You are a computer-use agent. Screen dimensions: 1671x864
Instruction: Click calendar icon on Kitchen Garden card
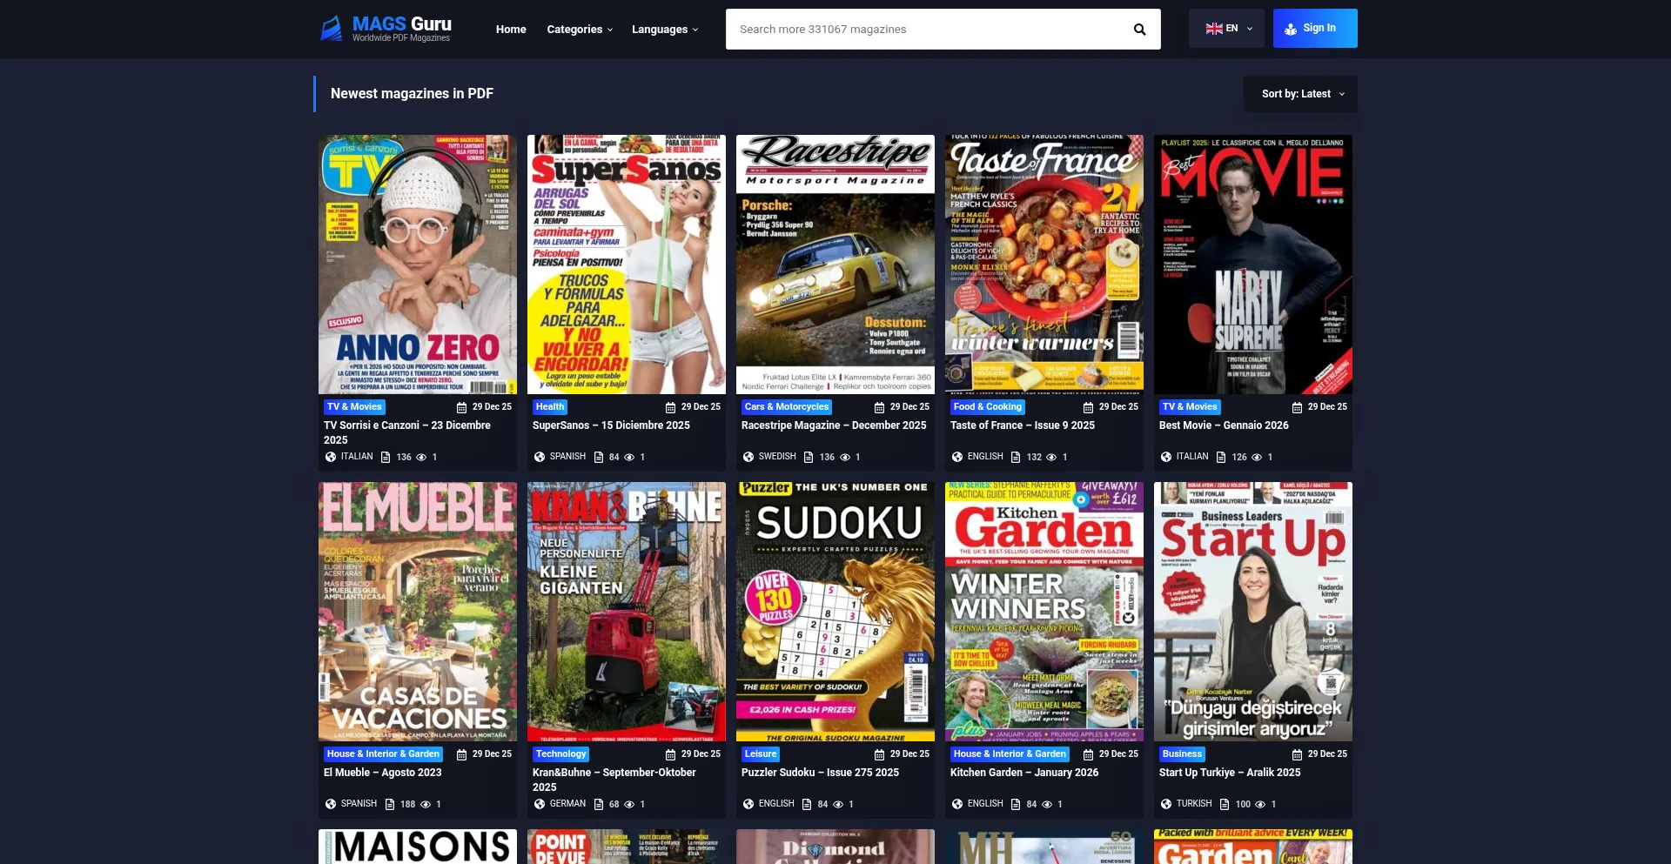tap(1088, 754)
